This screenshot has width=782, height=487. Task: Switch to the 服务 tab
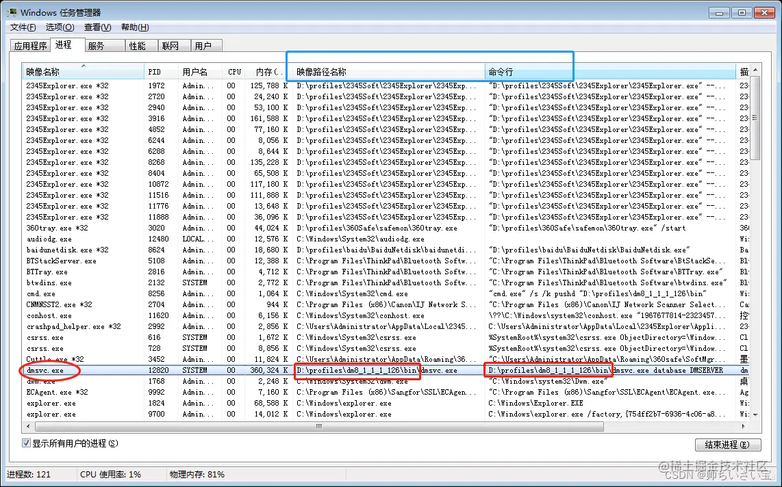pos(104,46)
